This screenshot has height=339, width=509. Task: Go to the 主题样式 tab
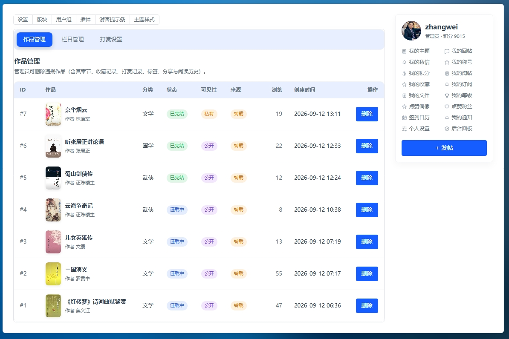145,20
